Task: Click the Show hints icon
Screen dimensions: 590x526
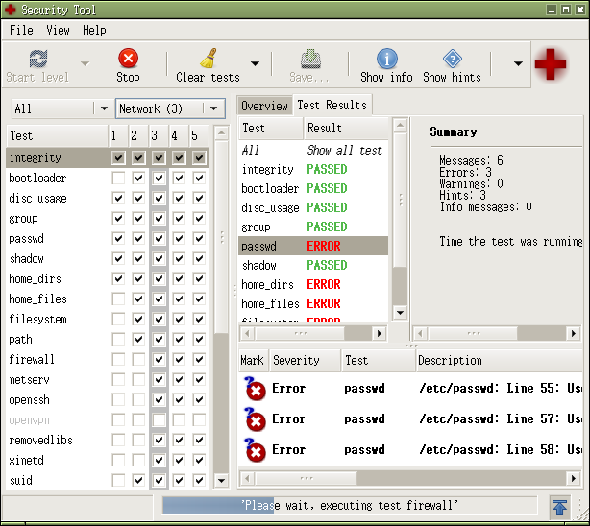Action: [452, 59]
